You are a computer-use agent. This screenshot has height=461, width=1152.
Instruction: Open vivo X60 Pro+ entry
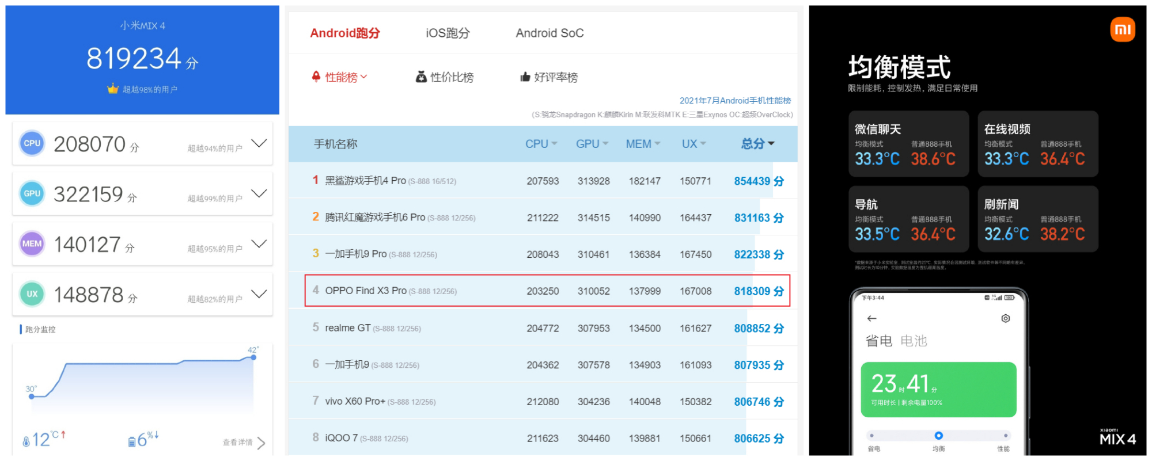click(355, 401)
